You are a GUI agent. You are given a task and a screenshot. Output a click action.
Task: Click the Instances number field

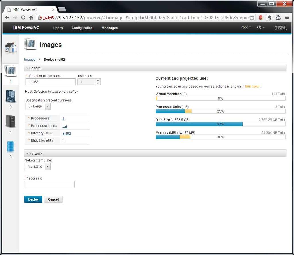click(86, 82)
